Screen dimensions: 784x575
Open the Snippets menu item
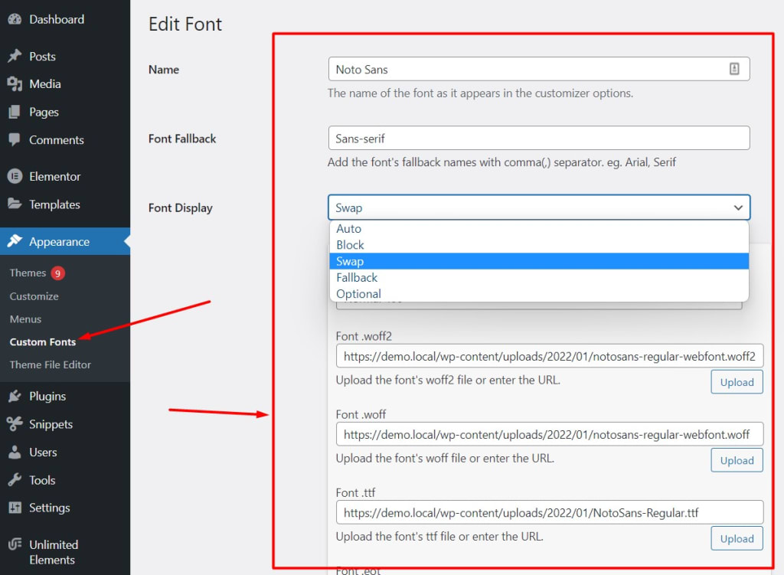coord(51,424)
